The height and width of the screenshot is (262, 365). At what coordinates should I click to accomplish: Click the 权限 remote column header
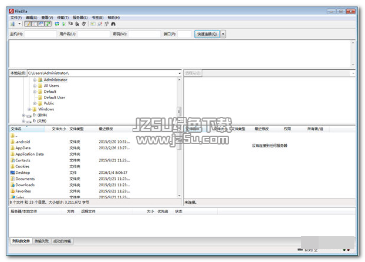(x=288, y=129)
